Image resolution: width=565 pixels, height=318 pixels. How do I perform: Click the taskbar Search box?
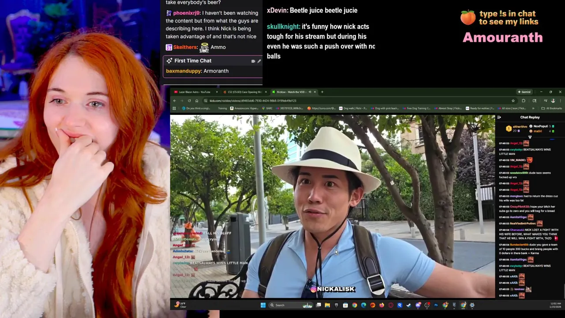[x=291, y=305]
